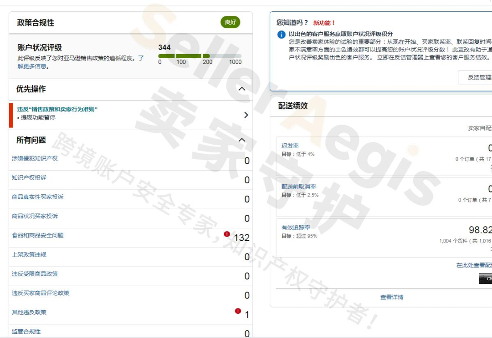
Task: Click the 政策合规性 panel heading
Action: coord(36,23)
